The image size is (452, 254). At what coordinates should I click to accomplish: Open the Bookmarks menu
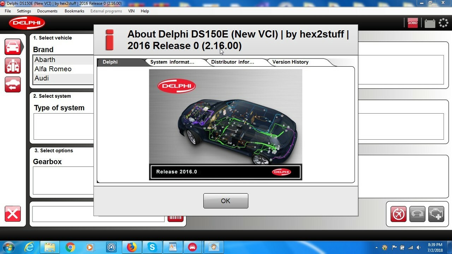(x=74, y=11)
